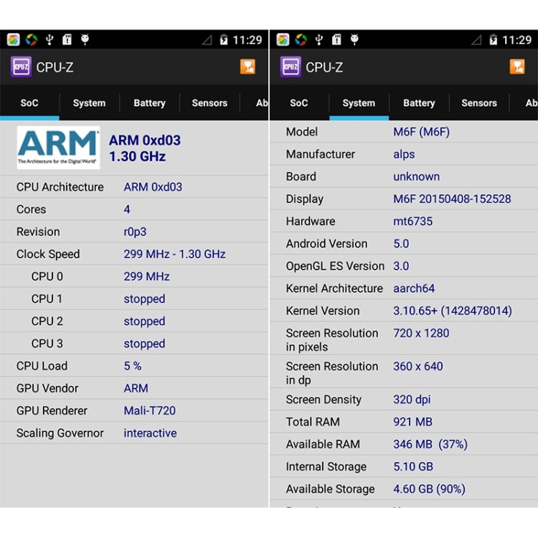Tap battery charging icon in left status bar

click(224, 39)
